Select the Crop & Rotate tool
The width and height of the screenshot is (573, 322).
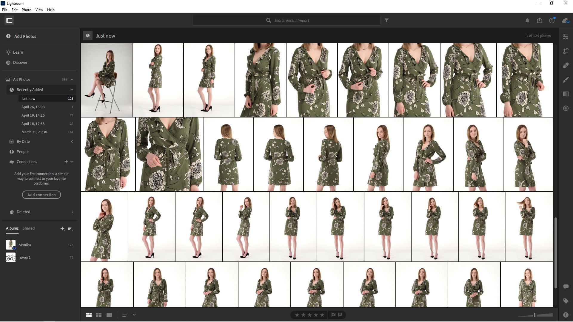click(x=566, y=51)
